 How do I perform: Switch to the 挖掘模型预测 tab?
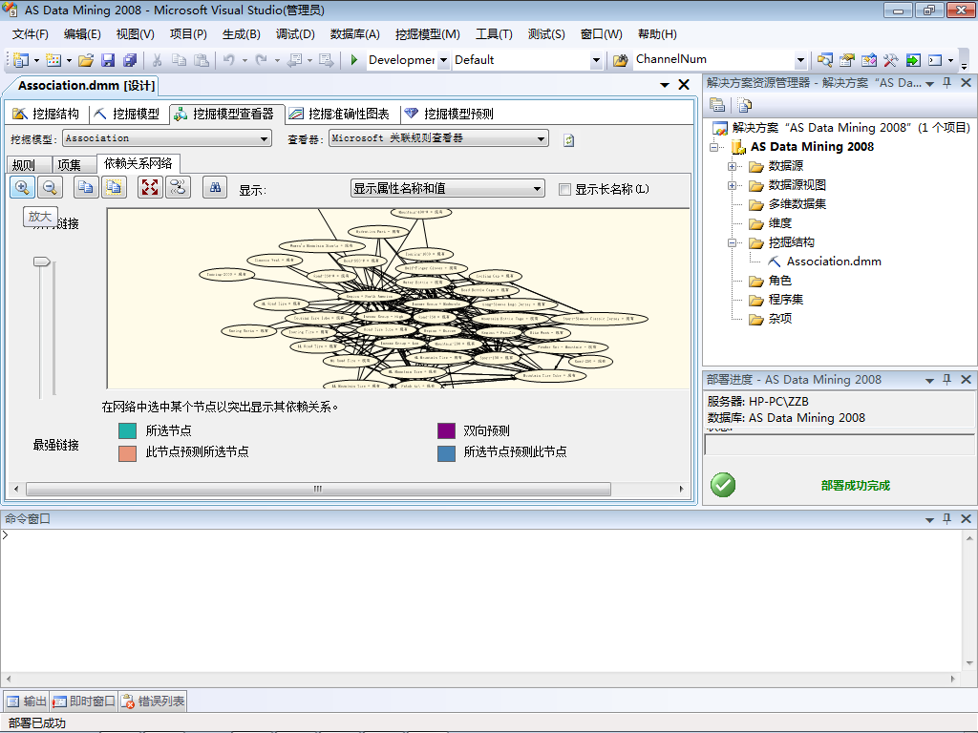click(x=449, y=114)
